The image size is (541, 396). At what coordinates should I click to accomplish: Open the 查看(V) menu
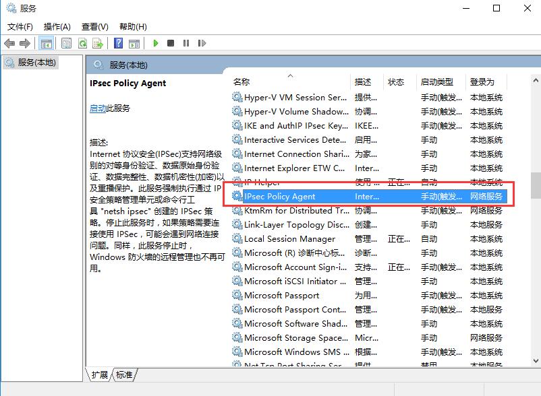coord(95,27)
